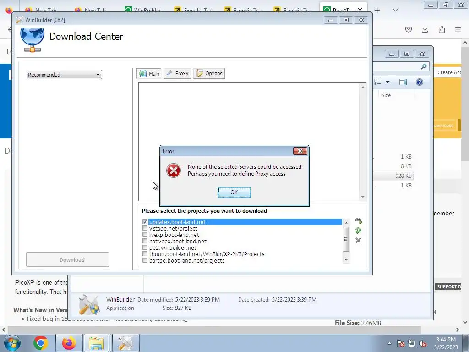This screenshot has width=469, height=352.
Task: Check the pe2.winbuilder.net checkbox
Action: coord(145,247)
